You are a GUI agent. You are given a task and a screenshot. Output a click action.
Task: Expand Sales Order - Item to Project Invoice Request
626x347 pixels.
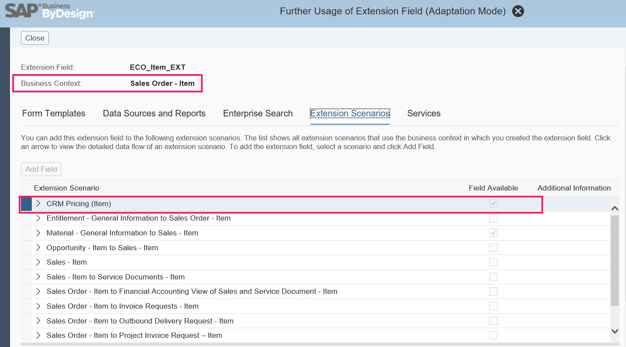[38, 335]
